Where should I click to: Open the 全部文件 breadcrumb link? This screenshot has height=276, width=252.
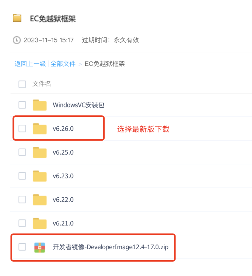pos(63,64)
